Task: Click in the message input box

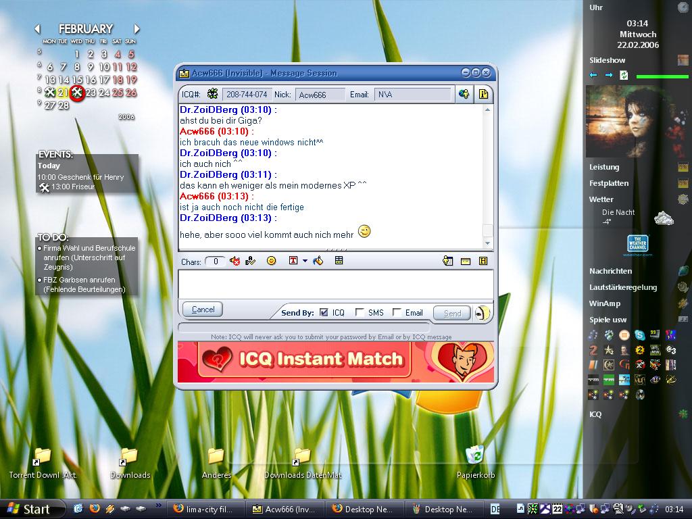Action: [x=335, y=284]
